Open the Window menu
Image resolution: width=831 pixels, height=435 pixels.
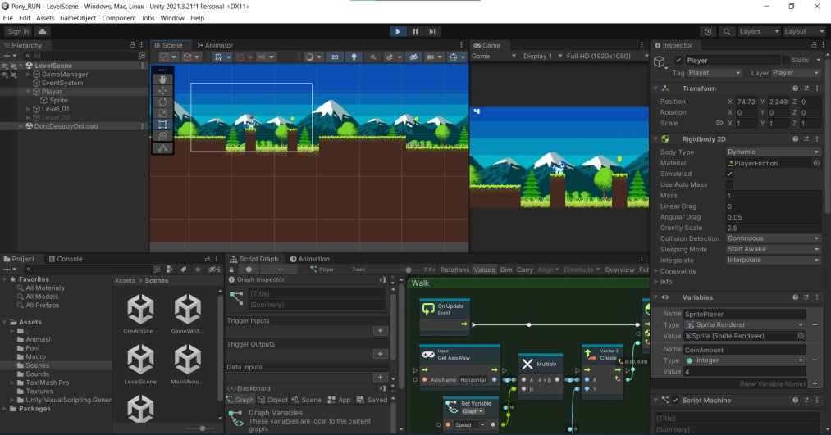172,18
